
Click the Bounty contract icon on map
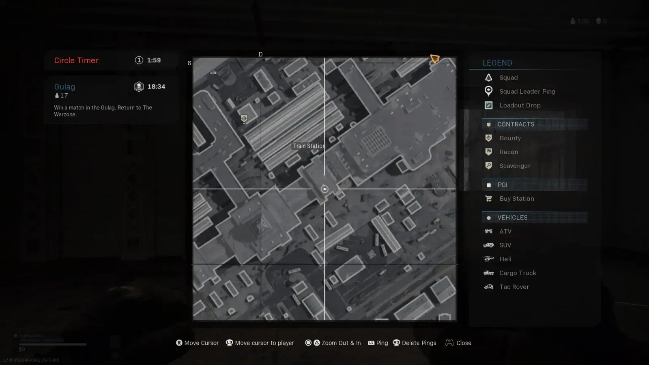[x=244, y=118]
